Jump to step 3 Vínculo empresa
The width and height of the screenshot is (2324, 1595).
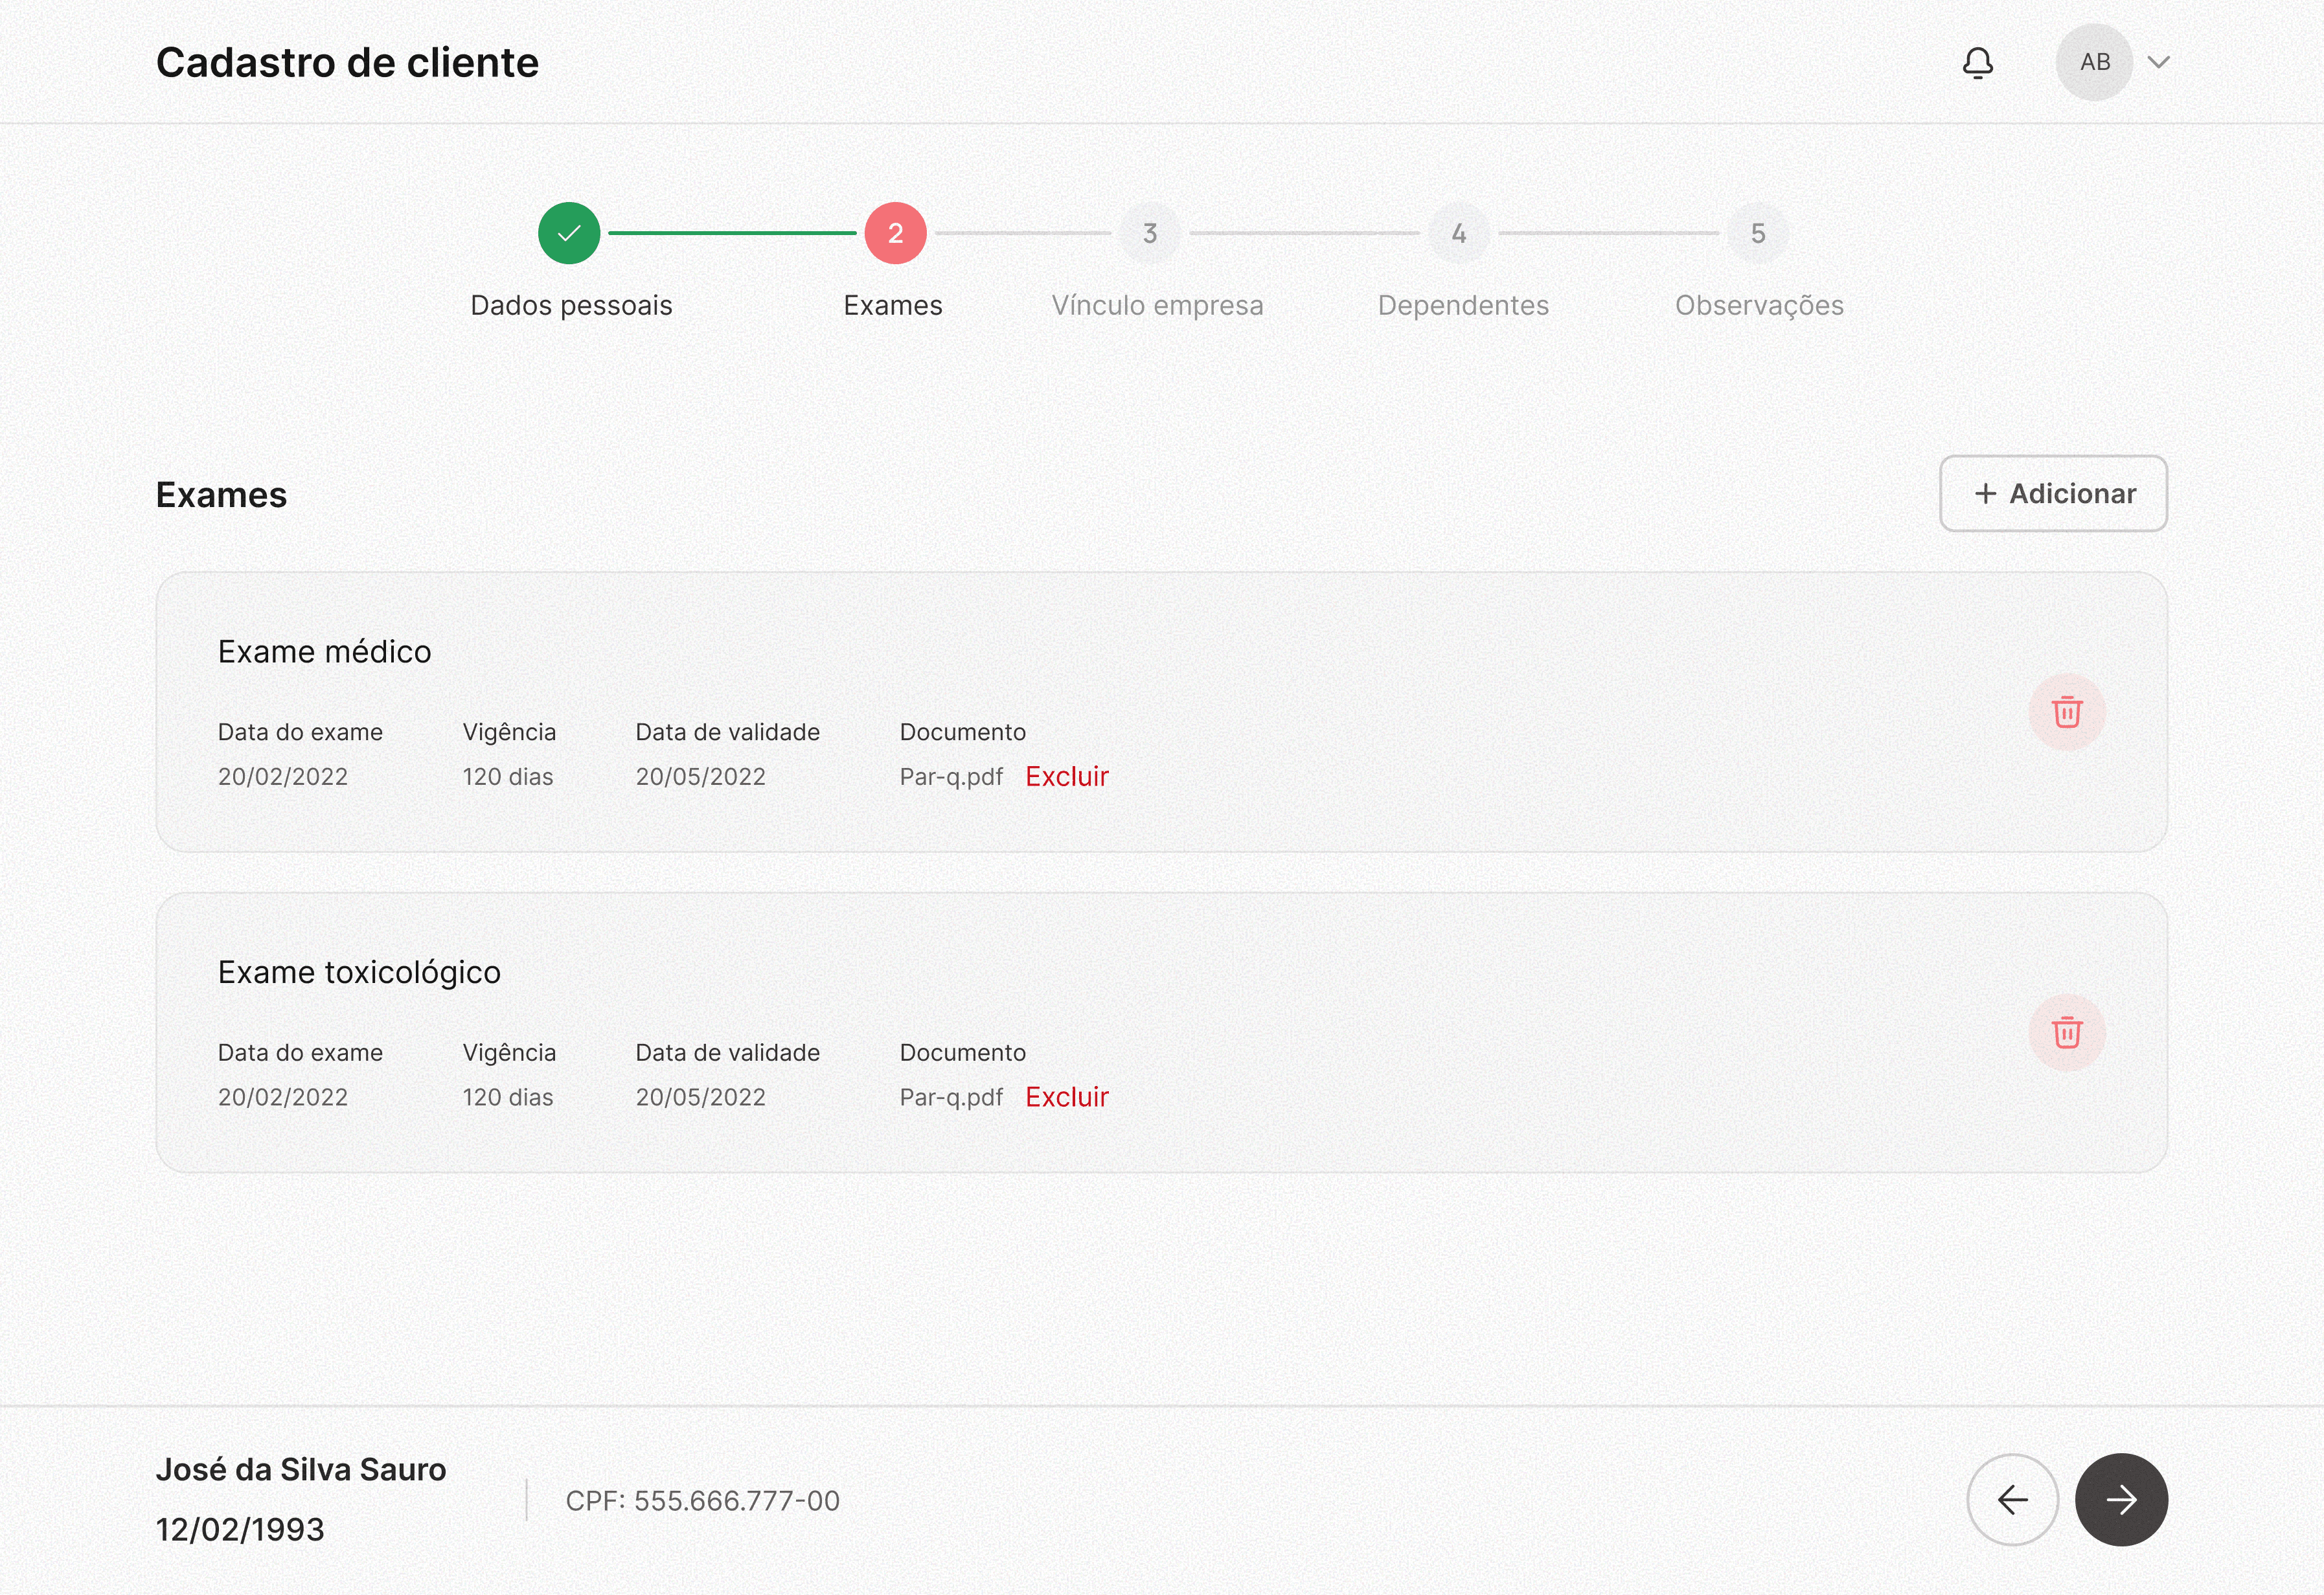pyautogui.click(x=1150, y=233)
